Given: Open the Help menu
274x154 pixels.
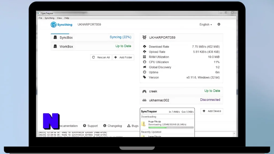Looking at the screenshot, I should point(67,18).
